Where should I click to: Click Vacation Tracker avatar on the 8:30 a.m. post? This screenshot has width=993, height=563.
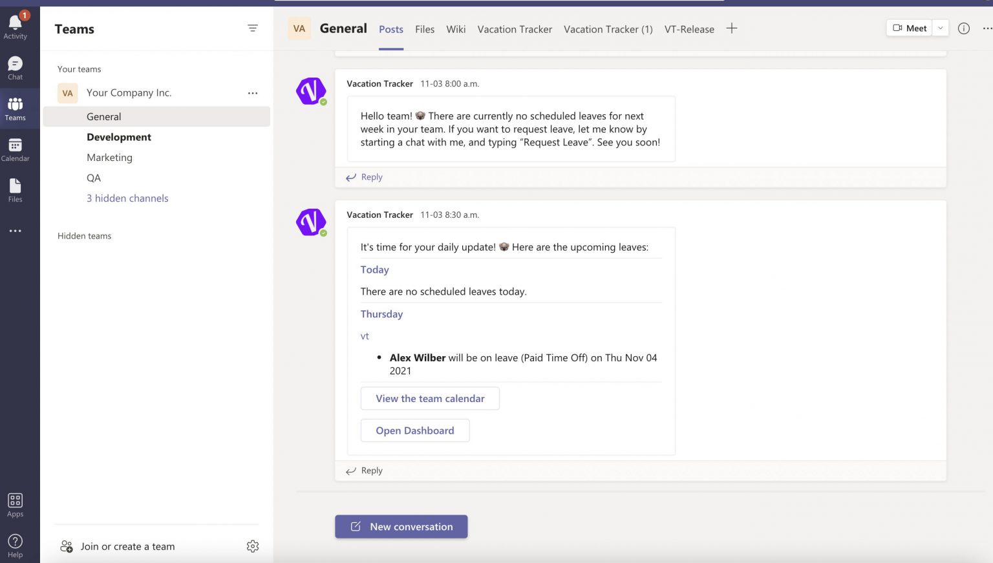tap(311, 222)
